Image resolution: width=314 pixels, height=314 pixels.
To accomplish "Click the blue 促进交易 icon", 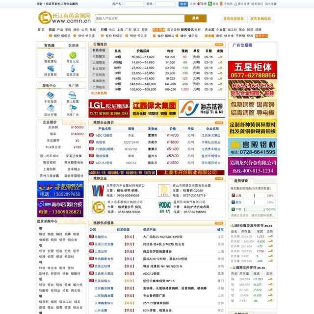I will click(x=73, y=69).
